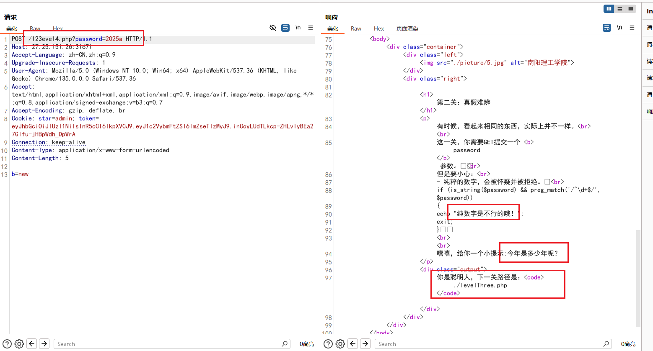653x351 pixels.
Task: Click the '响应' panel title
Action: pyautogui.click(x=332, y=17)
